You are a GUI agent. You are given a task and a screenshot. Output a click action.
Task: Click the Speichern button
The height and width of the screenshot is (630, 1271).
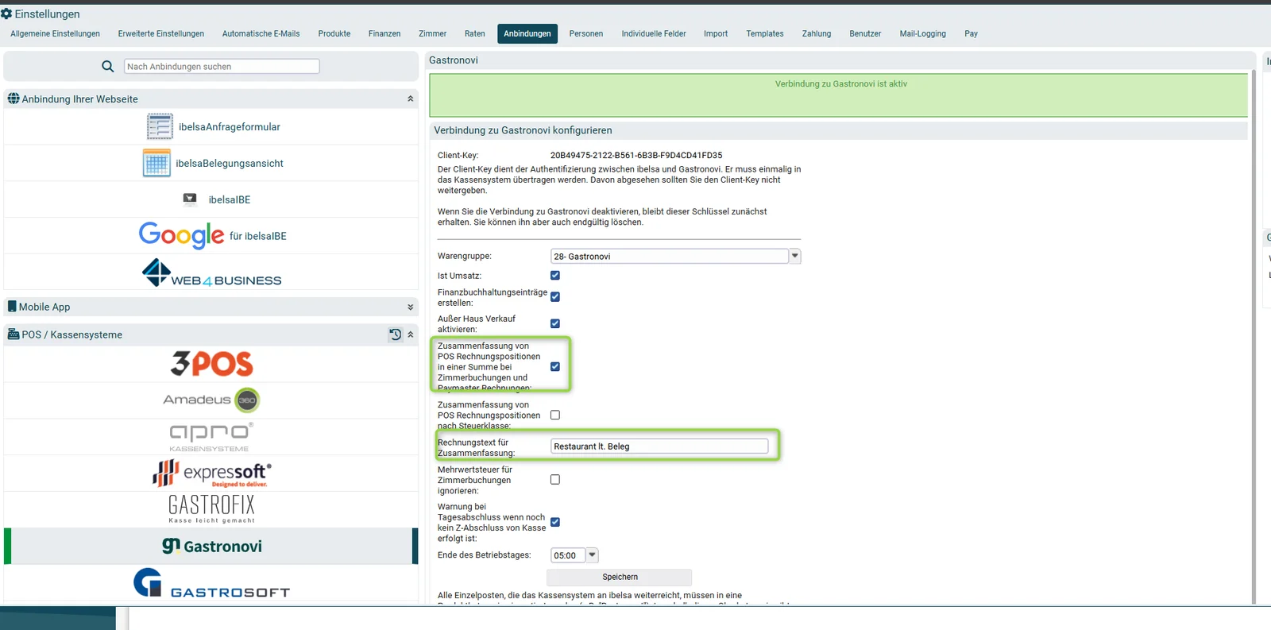620,577
